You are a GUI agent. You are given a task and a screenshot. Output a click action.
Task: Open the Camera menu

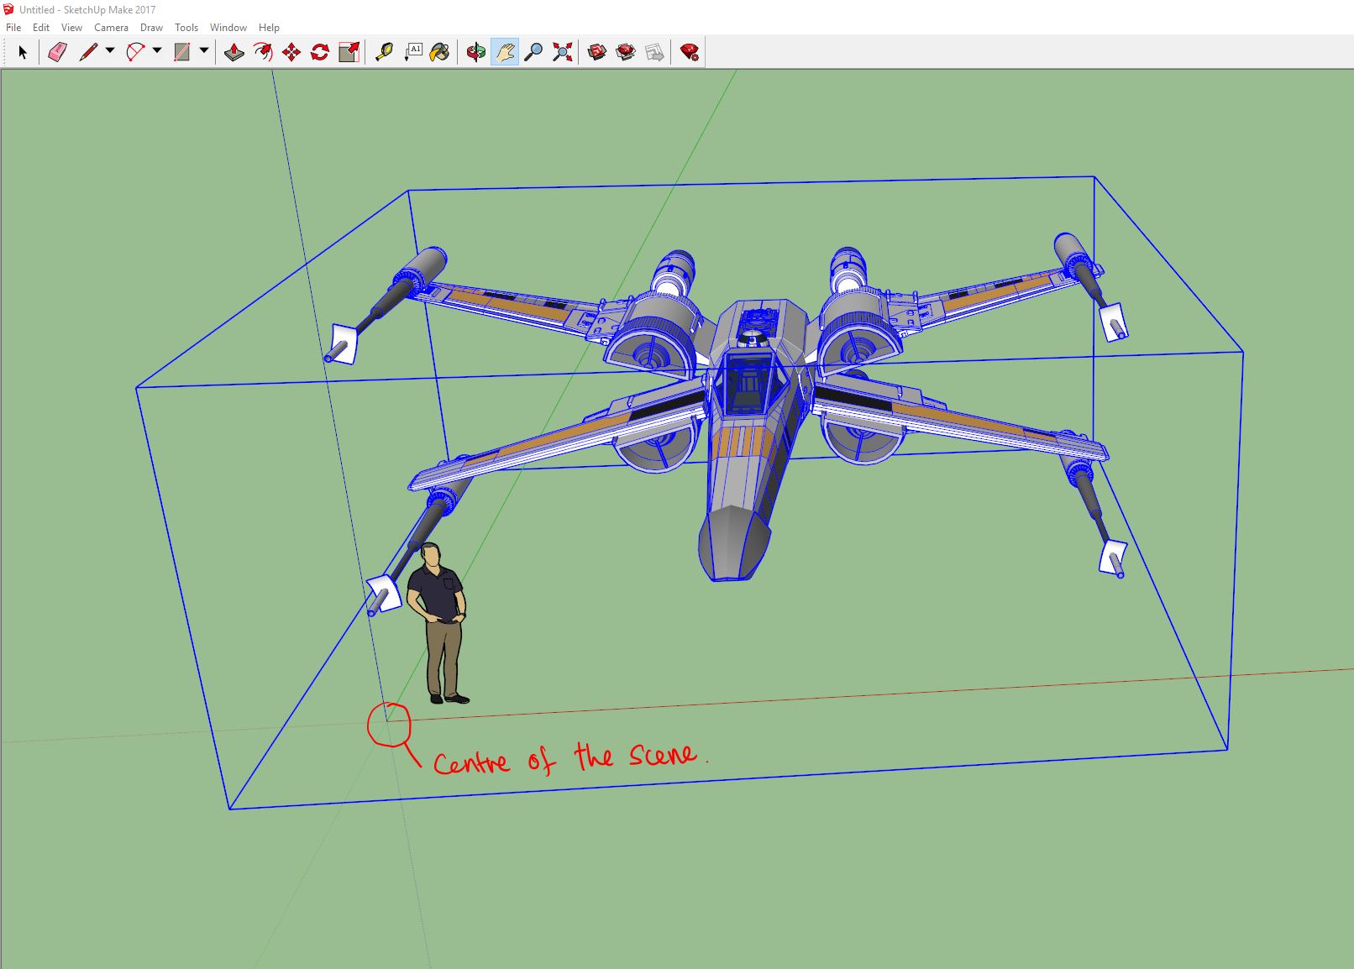[111, 28]
